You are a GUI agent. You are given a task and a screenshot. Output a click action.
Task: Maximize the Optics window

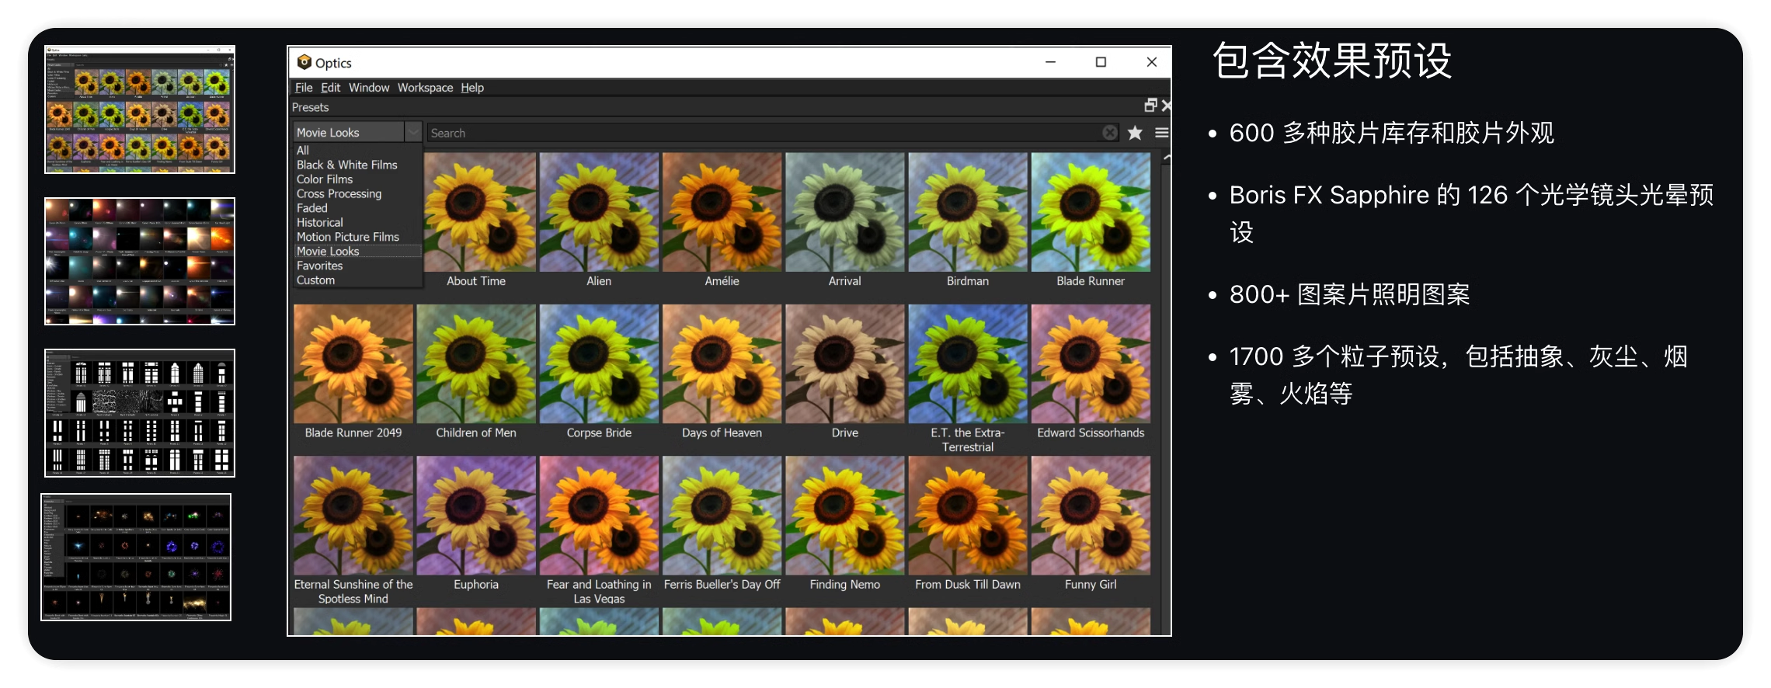point(1101,62)
